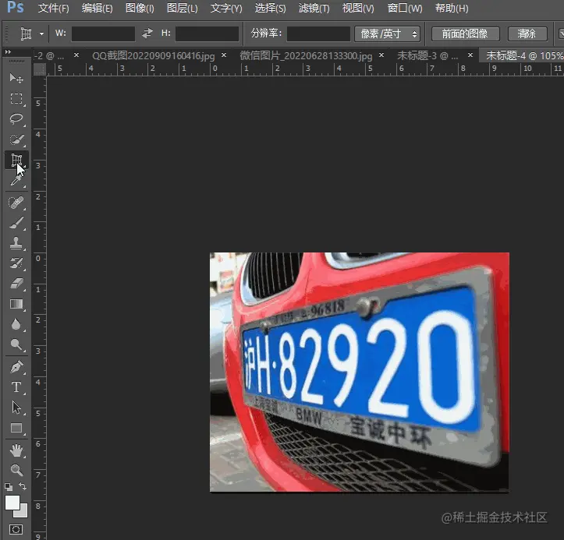
Task: Open the 编辑(E) menu
Action: tap(97, 8)
